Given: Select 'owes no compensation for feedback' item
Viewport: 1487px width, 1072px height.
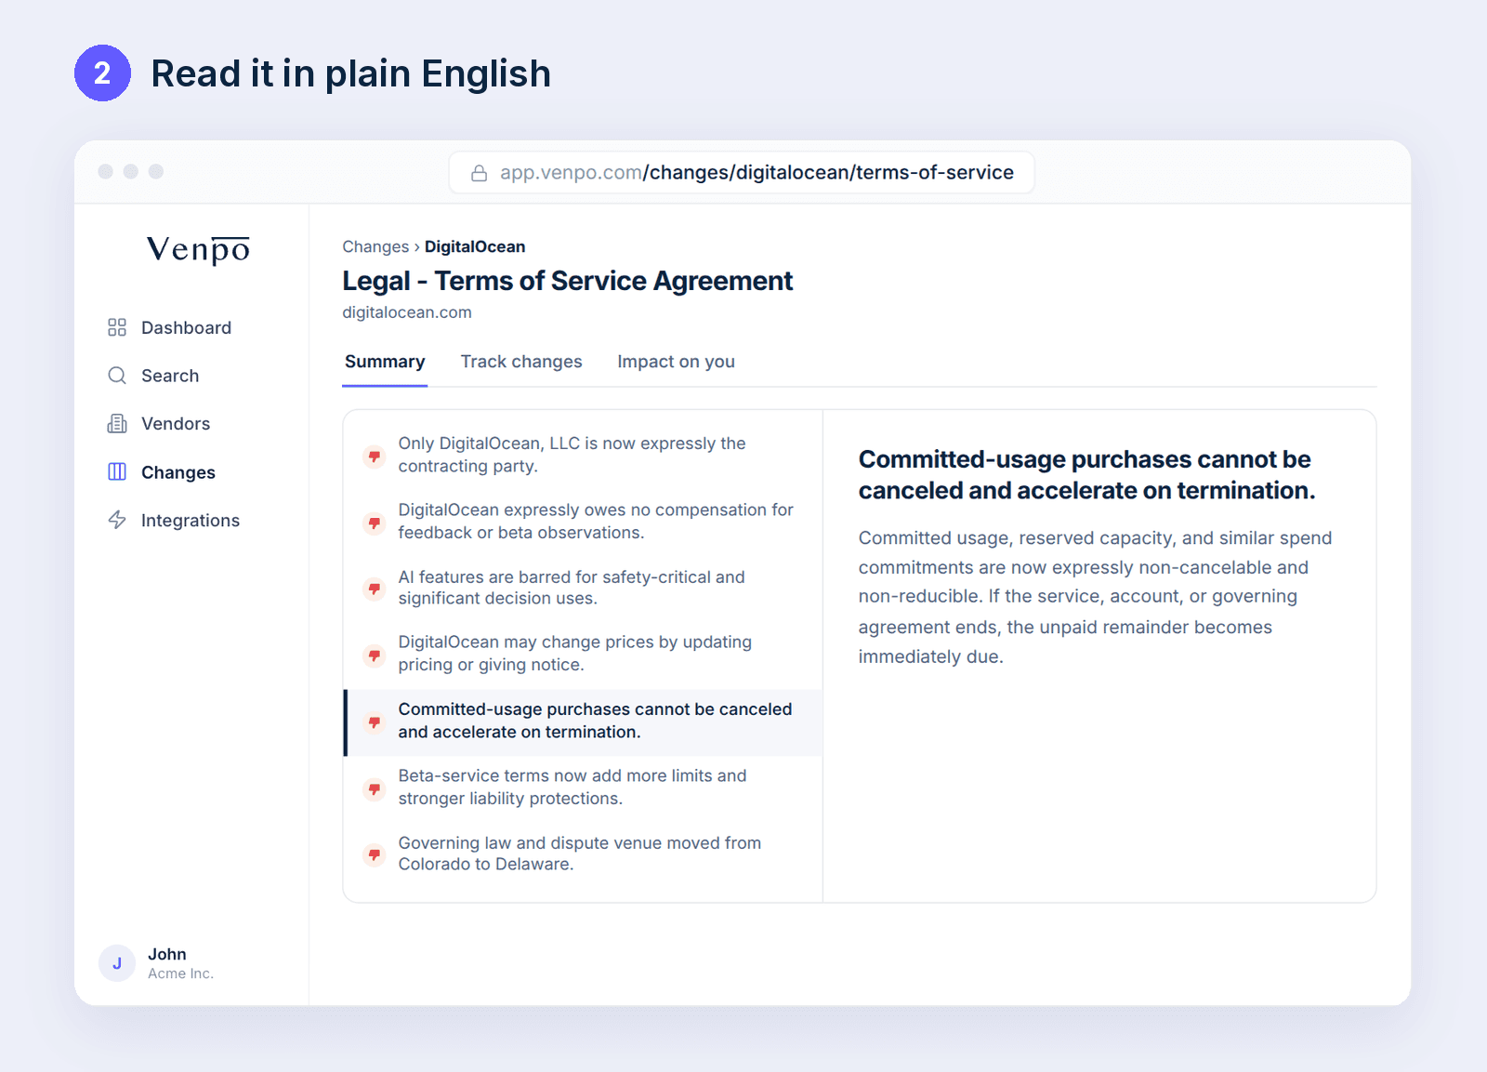Looking at the screenshot, I should point(583,522).
